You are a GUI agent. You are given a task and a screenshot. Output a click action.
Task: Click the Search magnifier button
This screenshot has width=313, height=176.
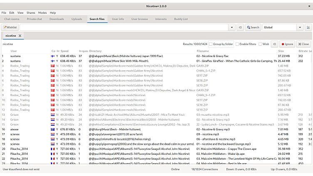tap(253, 27)
